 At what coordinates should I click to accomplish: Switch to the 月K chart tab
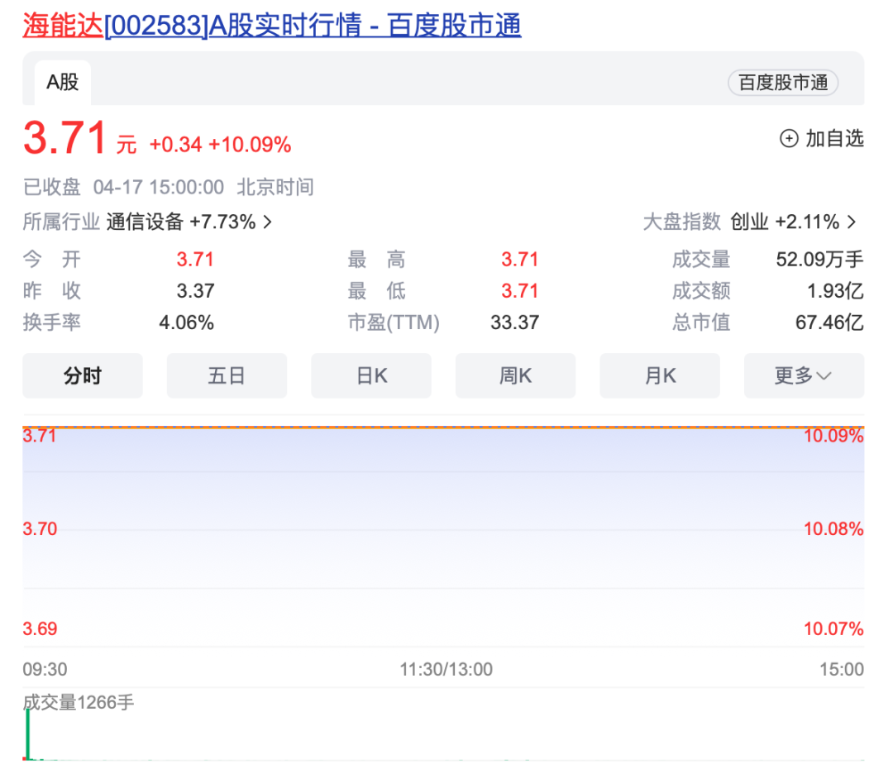point(660,376)
